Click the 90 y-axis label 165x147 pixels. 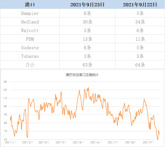pyautogui.click(x=6, y=115)
